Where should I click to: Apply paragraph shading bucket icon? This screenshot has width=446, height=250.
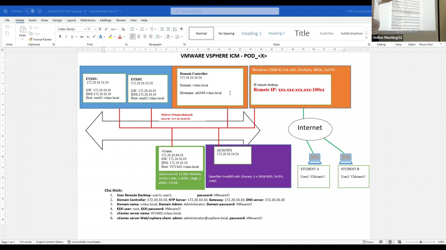(x=168, y=37)
